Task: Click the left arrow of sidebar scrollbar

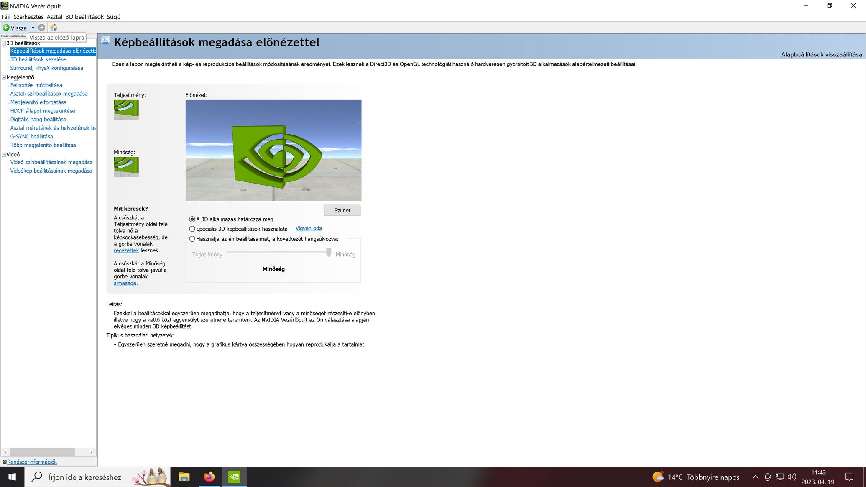Action: (5, 452)
